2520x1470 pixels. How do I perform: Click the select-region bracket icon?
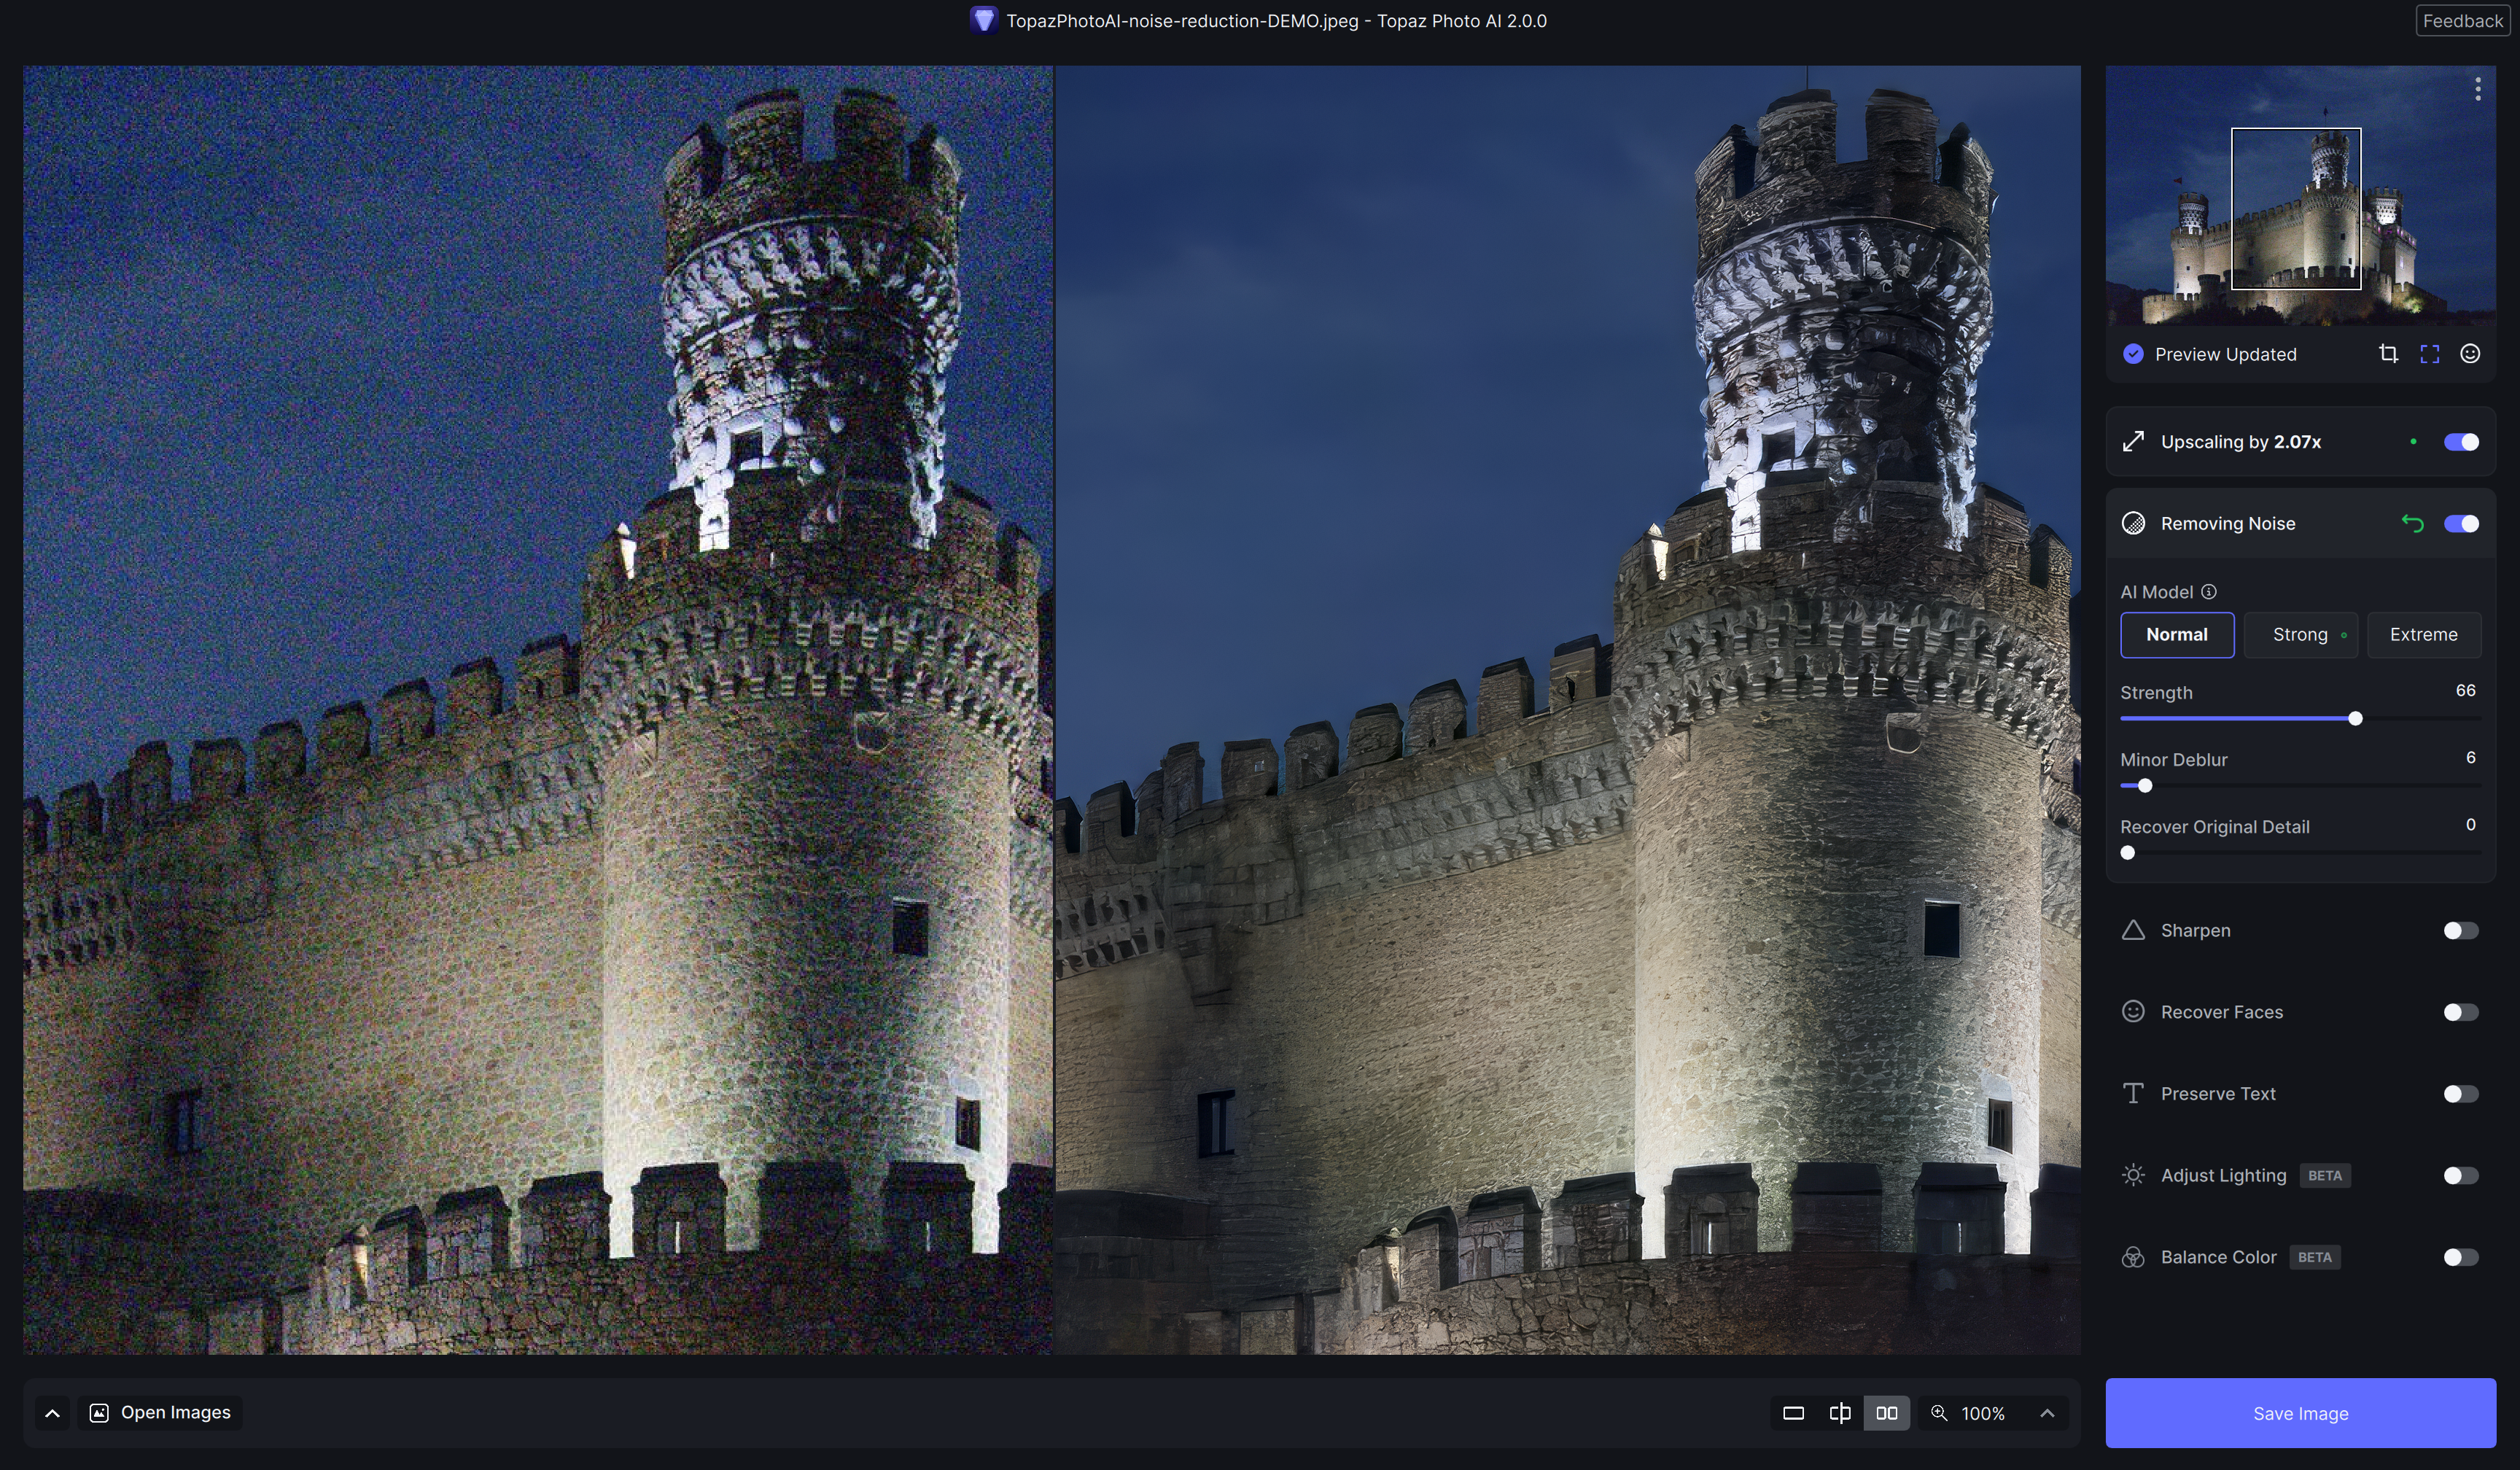(2429, 354)
